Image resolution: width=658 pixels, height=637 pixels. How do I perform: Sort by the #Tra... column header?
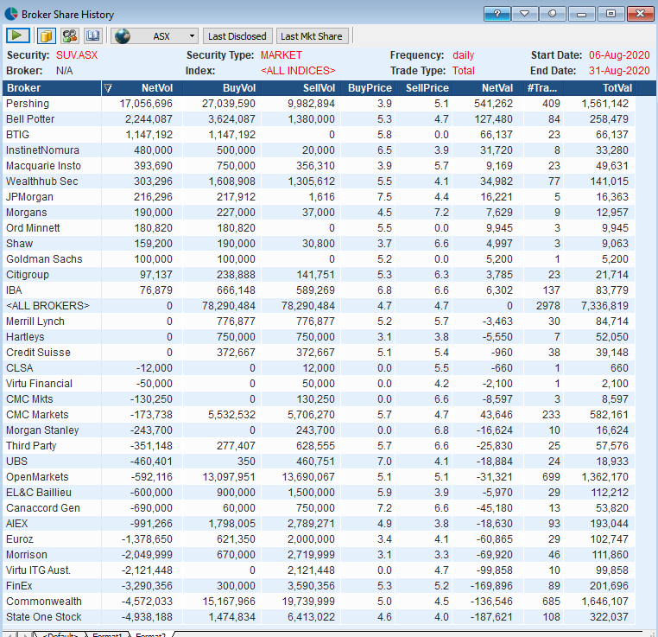pos(544,88)
